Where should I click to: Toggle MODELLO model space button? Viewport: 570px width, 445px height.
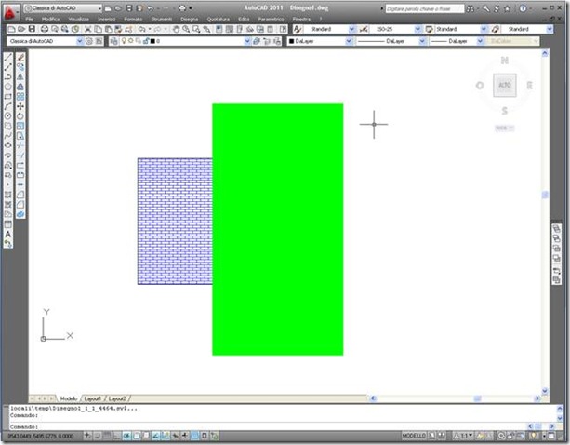414,436
